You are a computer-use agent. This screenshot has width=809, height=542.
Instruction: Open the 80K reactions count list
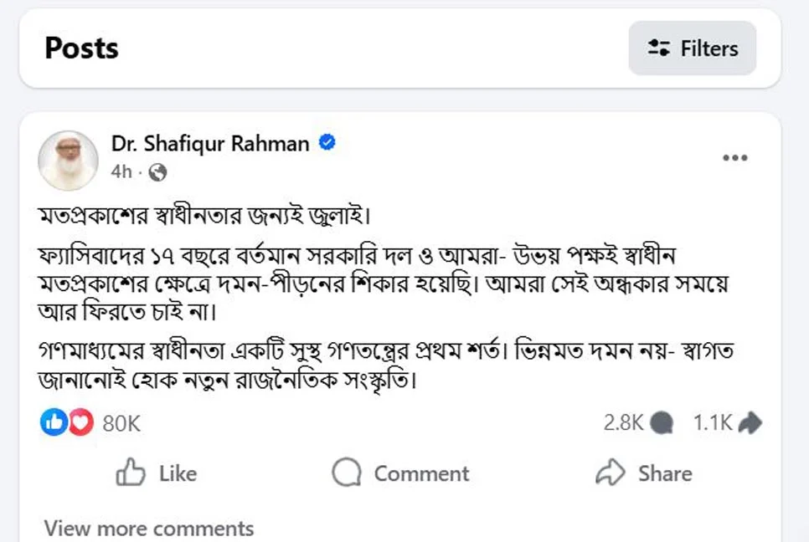pos(121,424)
